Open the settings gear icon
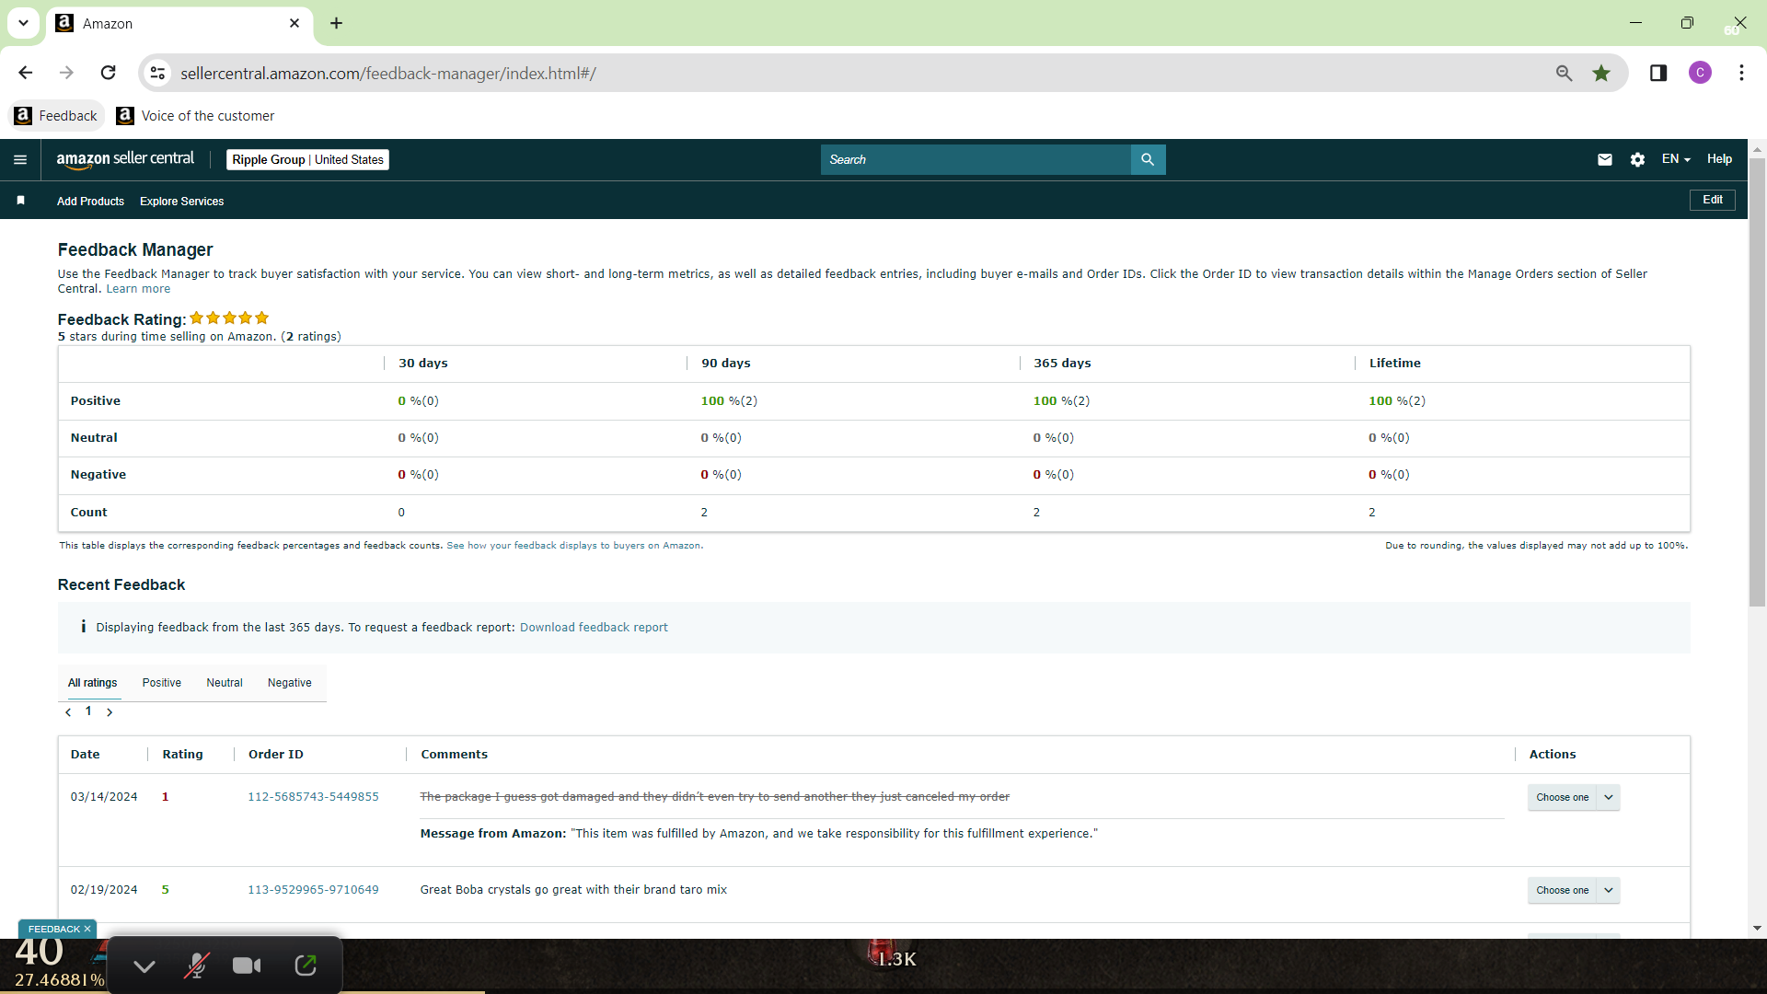1767x994 pixels. click(x=1637, y=159)
